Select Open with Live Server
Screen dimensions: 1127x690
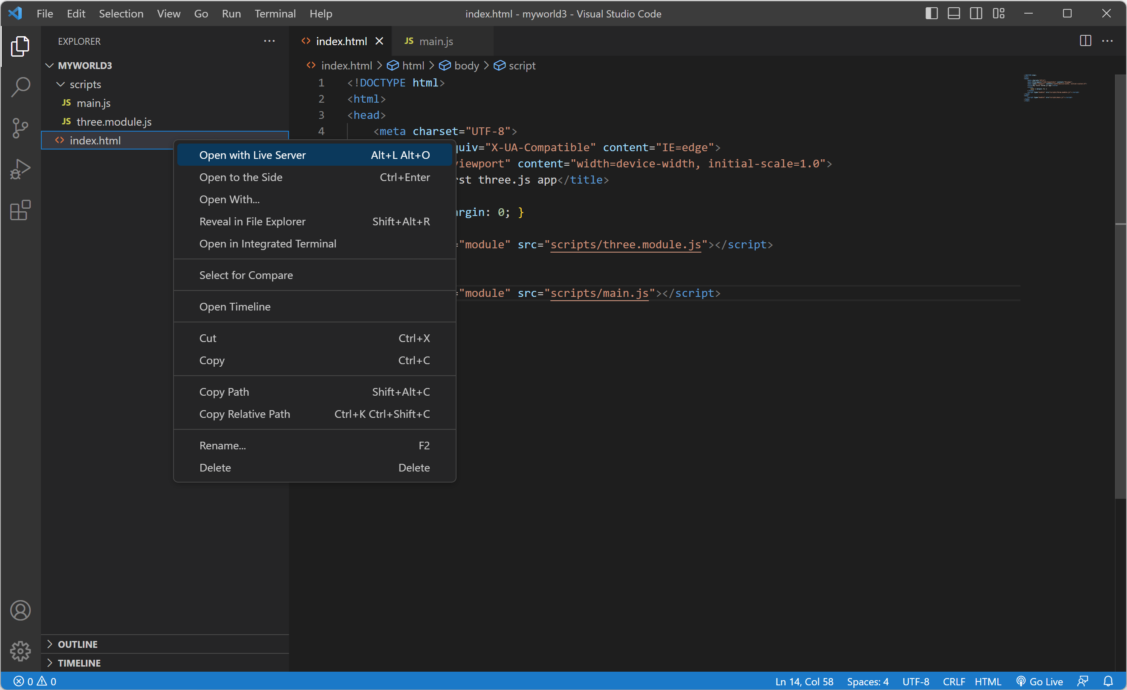252,155
